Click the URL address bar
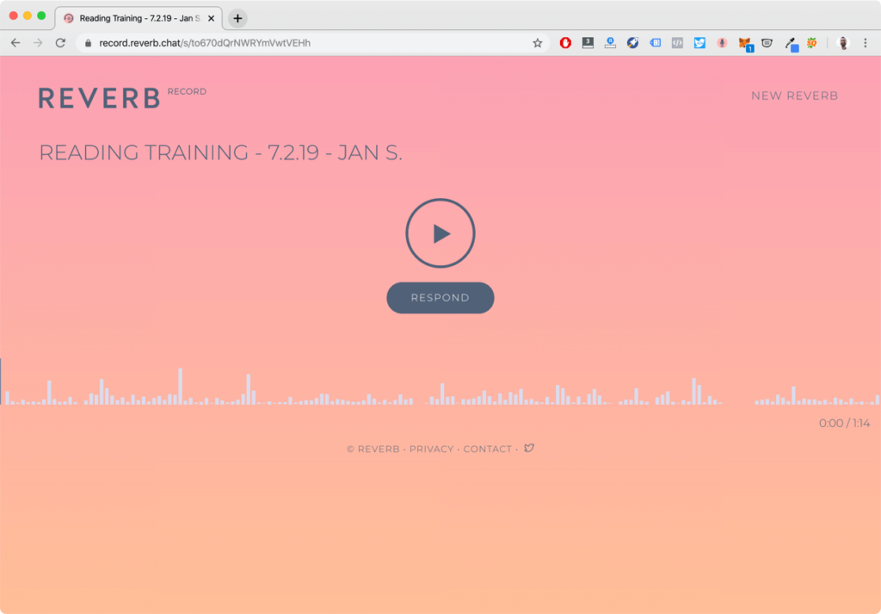Screen dimensions: 881x614 [x=310, y=43]
